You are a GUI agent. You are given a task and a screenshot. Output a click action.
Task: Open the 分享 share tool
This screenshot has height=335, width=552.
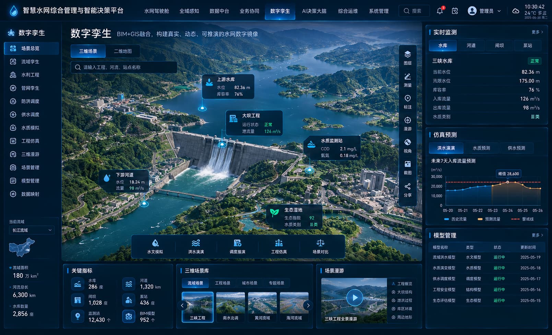click(408, 190)
